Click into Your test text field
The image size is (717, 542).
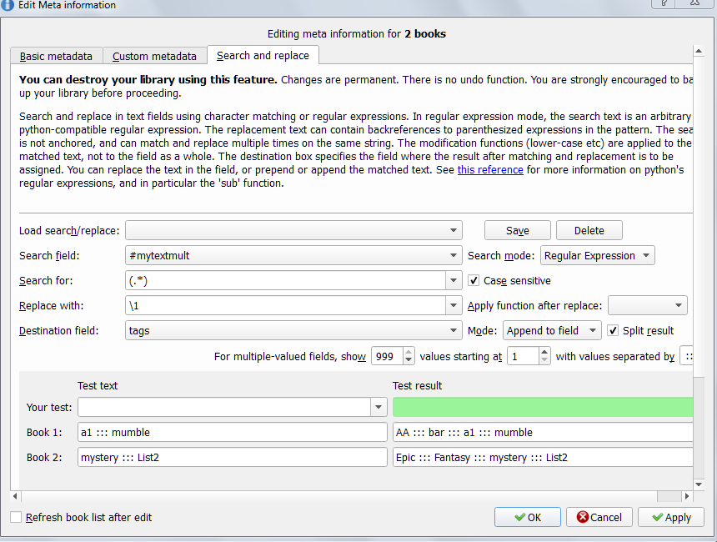pos(224,407)
